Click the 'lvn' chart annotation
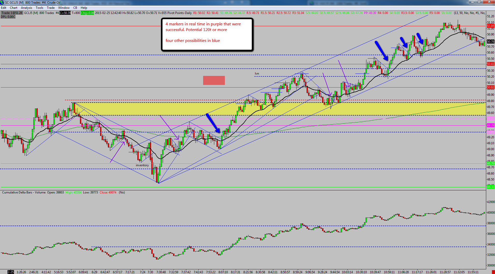The width and height of the screenshot is (495, 274). (x=257, y=74)
